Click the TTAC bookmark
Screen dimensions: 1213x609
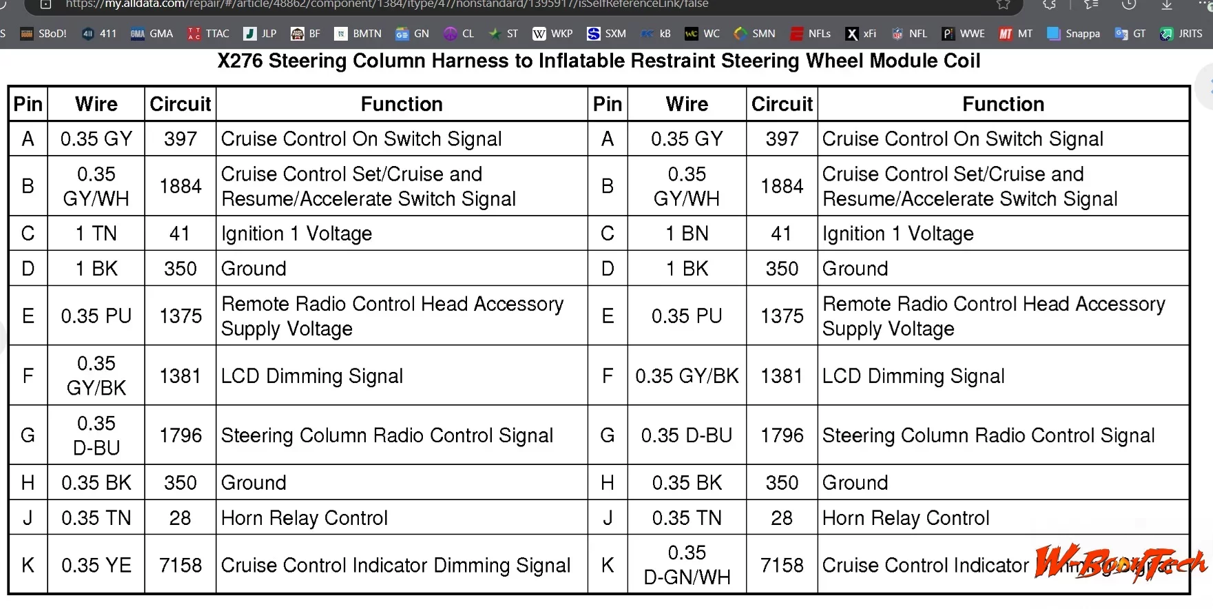click(x=209, y=34)
